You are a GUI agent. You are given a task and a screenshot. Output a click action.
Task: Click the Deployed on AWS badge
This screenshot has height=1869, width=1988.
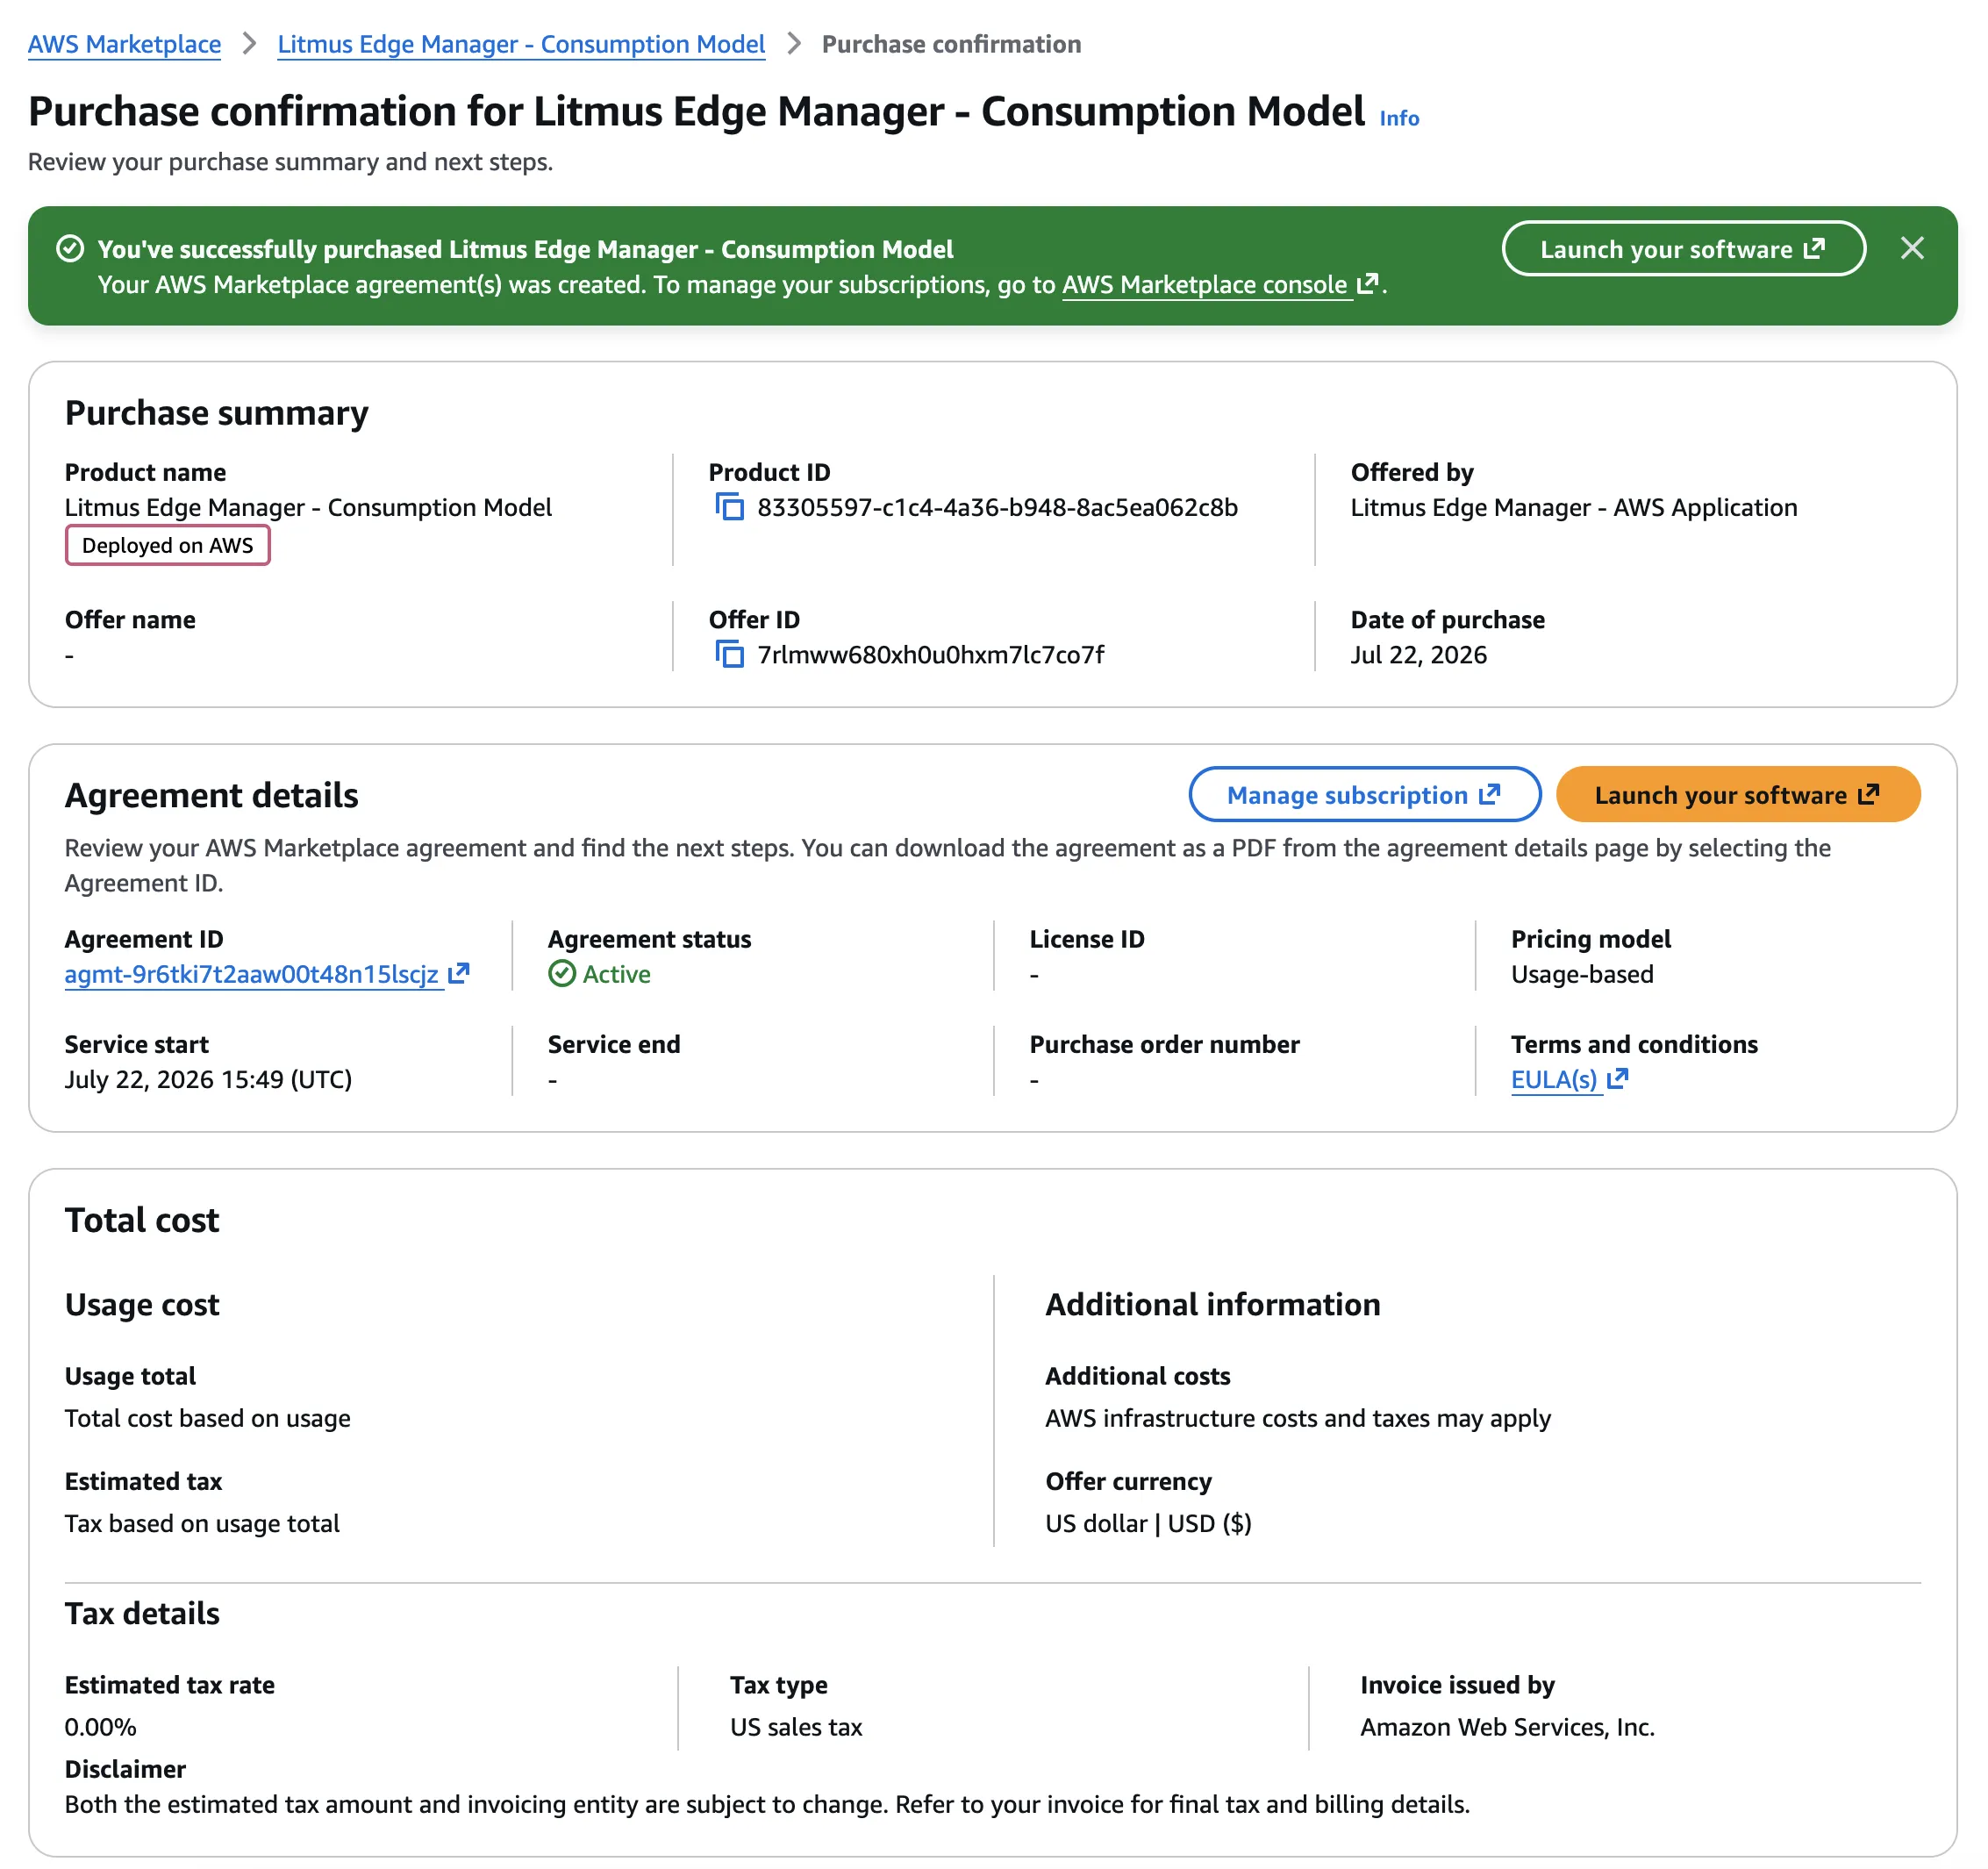[168, 545]
